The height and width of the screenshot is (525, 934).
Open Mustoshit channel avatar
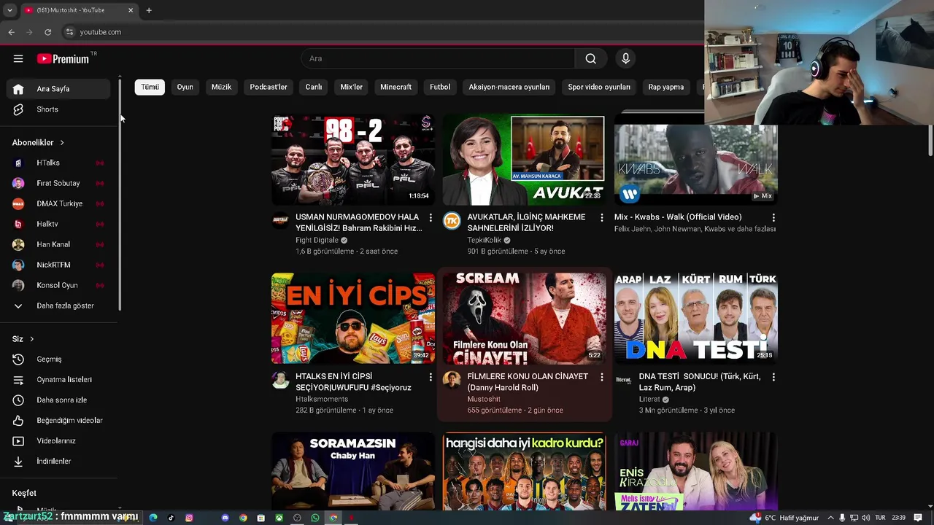pyautogui.click(x=452, y=380)
